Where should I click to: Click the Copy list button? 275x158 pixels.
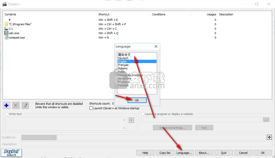[x=165, y=153]
